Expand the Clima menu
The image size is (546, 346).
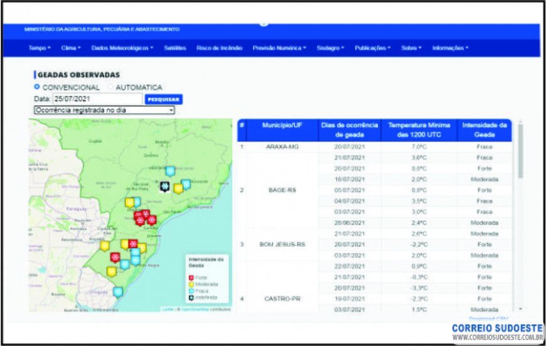click(71, 48)
